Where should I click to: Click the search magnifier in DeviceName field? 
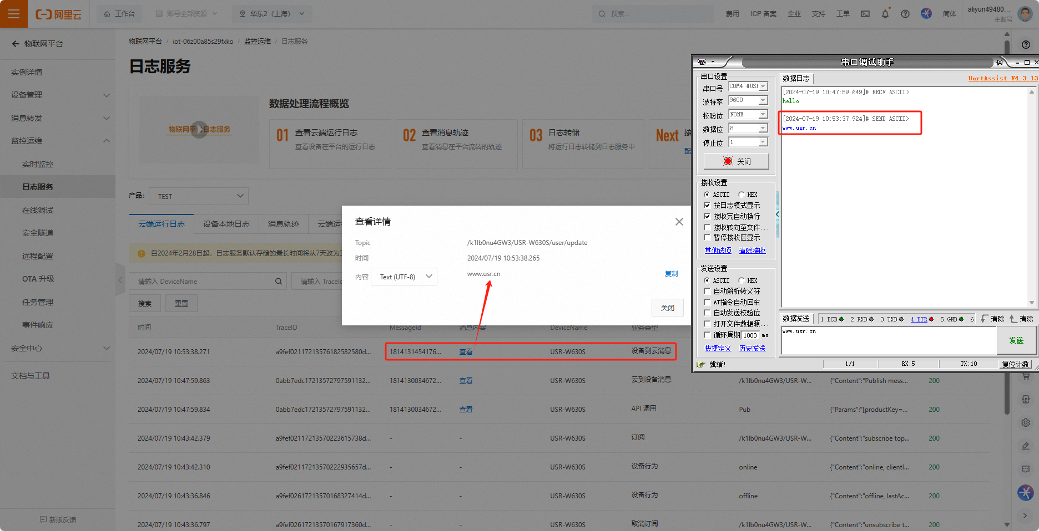(279, 282)
